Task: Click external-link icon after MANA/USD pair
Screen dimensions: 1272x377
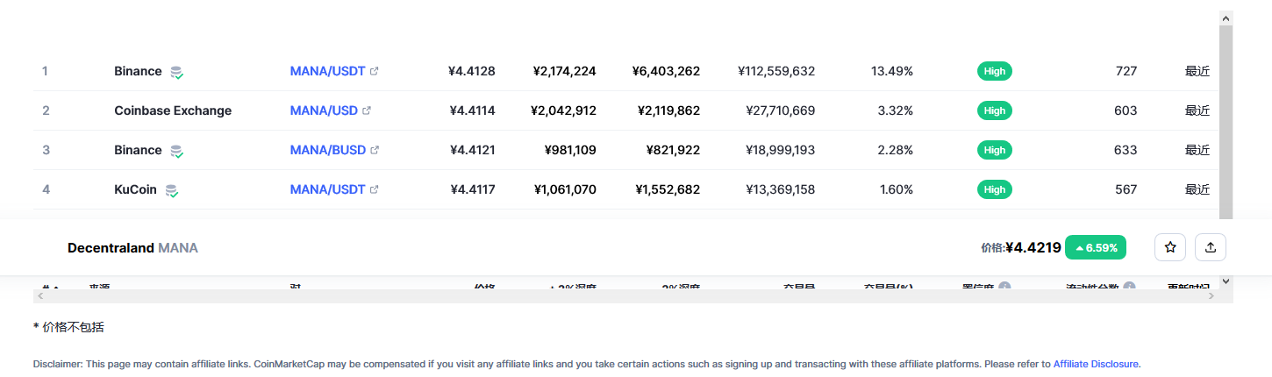Action: tap(367, 110)
